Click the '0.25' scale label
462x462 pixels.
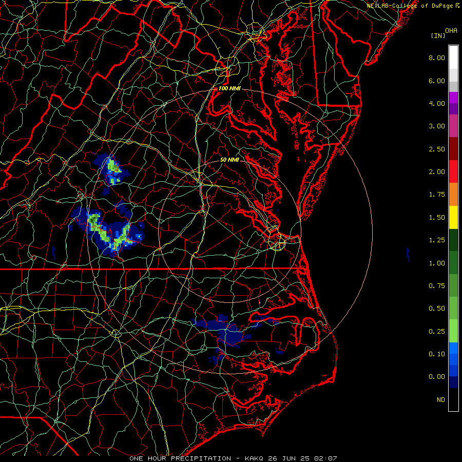437,332
